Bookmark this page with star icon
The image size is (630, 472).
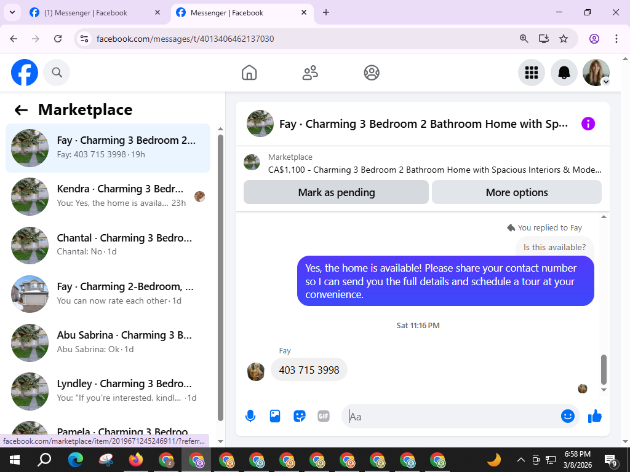564,39
